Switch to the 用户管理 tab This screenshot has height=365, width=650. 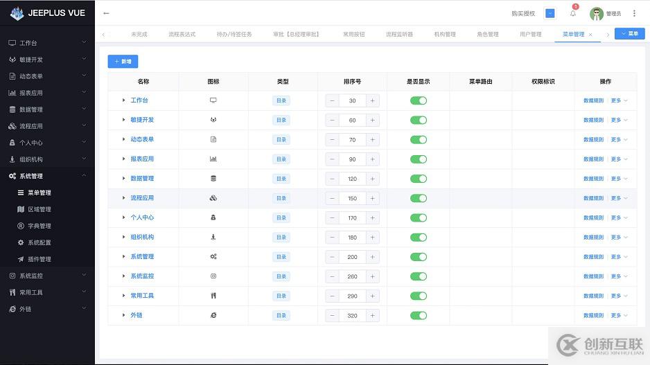pyautogui.click(x=530, y=34)
